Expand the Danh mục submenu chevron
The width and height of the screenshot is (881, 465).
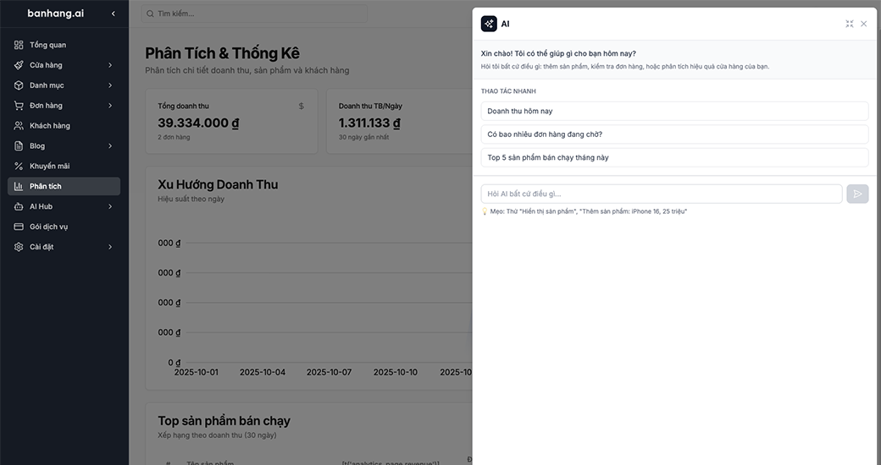click(x=110, y=85)
